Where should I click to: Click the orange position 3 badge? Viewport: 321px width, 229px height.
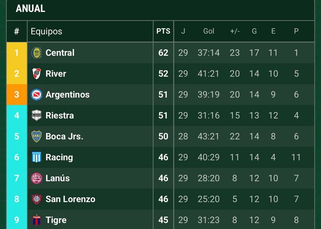coord(17,95)
